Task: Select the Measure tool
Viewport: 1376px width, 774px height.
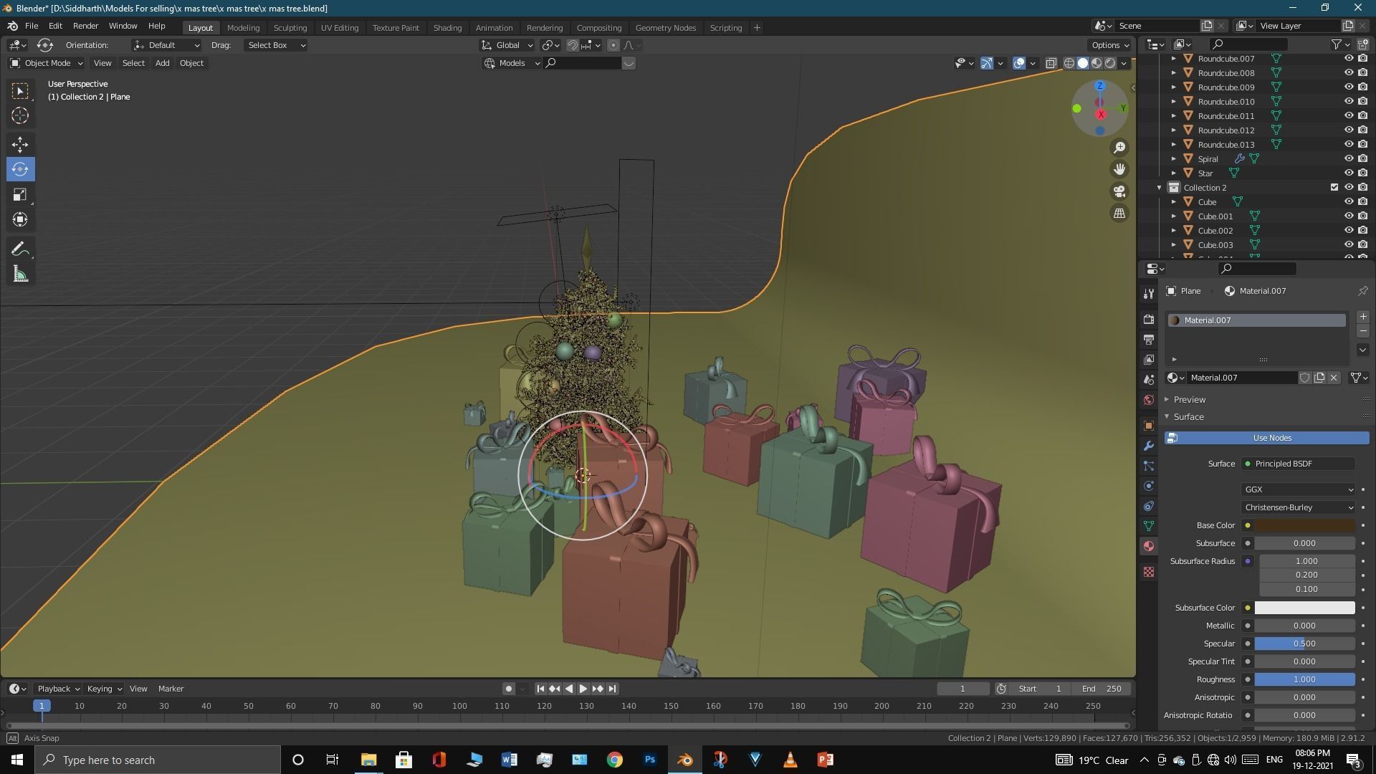Action: 20,274
